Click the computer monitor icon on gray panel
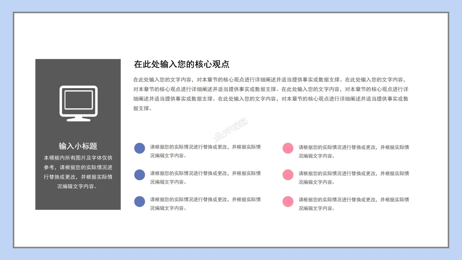 [x=78, y=103]
